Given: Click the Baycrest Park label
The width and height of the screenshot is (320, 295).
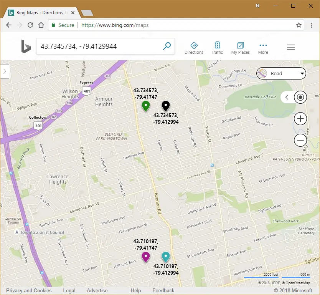Looking at the screenshot, I should [x=23, y=159].
